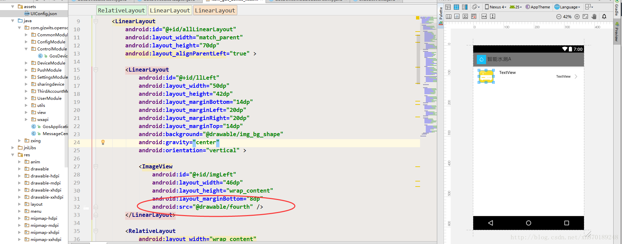The image size is (622, 244).
Task: Fold the ImageView block at line 27
Action: point(96,166)
